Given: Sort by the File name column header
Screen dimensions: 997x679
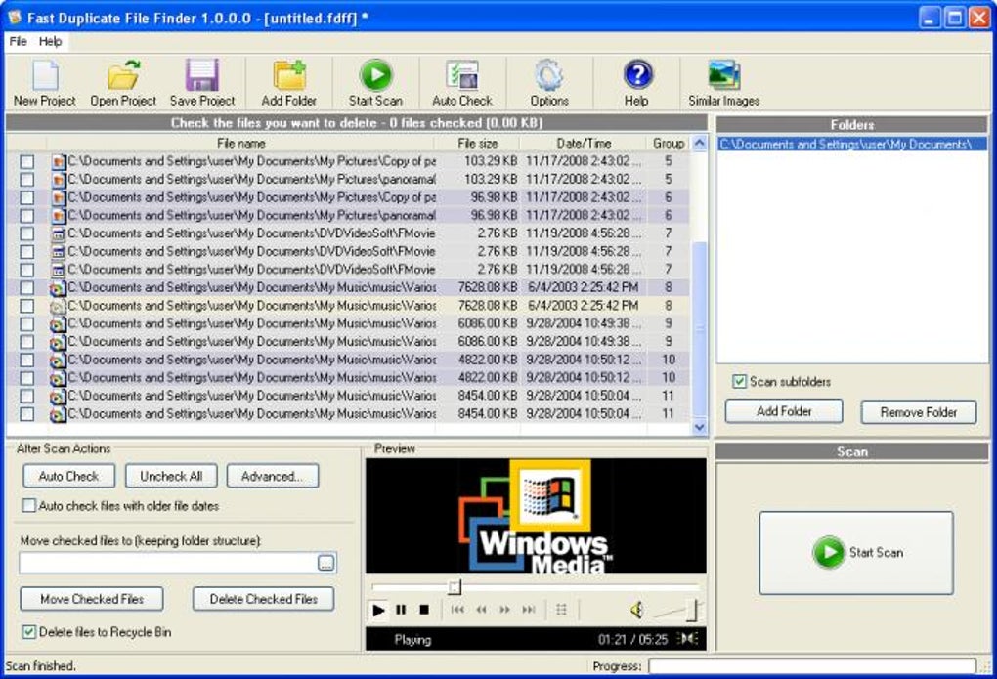Looking at the screenshot, I should (x=241, y=143).
